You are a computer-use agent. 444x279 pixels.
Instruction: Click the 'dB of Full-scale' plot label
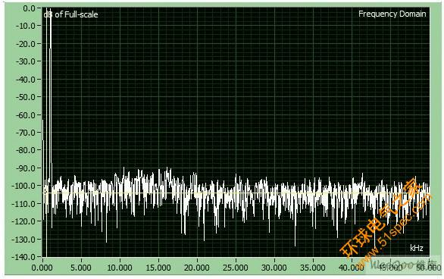point(70,14)
